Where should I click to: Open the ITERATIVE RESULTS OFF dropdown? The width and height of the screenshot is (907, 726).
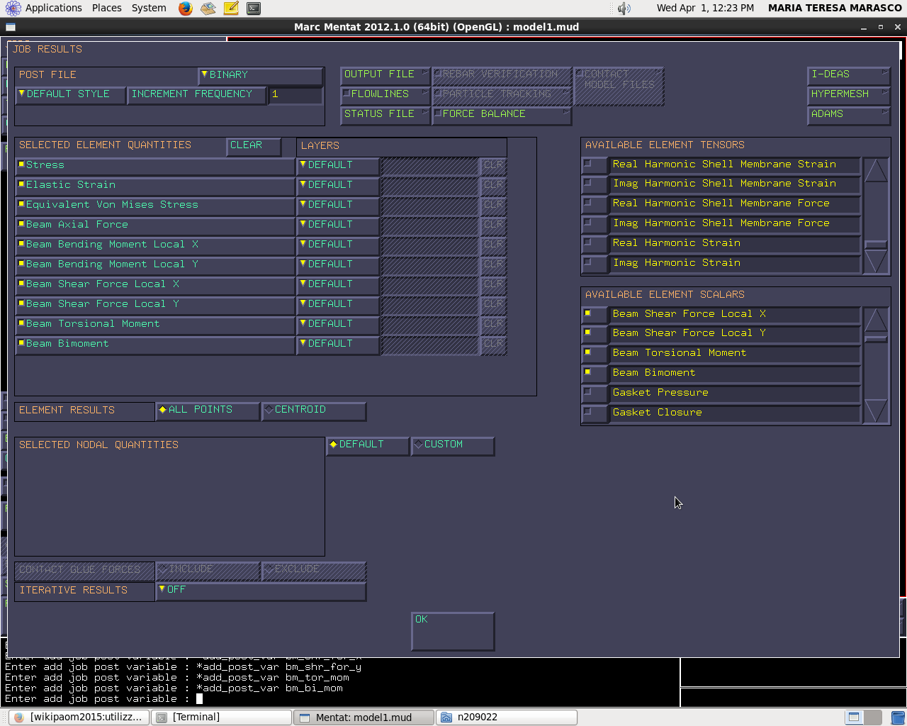(x=261, y=591)
